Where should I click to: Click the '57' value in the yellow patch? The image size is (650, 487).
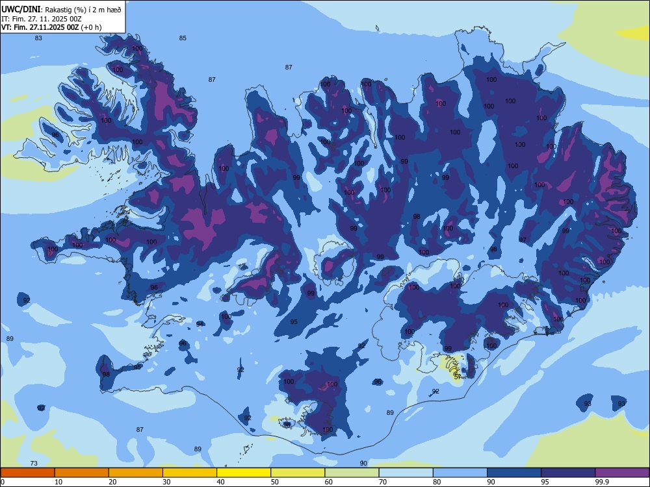click(458, 377)
